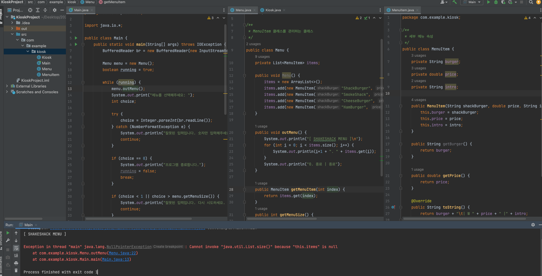Hide the Project tool window with minus icon
Image resolution: width=542 pixels, height=276 pixels.
tap(62, 10)
